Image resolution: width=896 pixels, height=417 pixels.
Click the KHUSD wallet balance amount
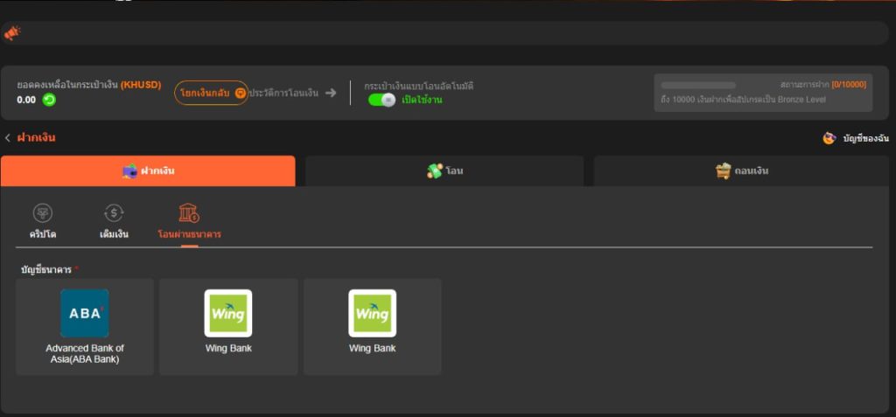click(x=26, y=100)
